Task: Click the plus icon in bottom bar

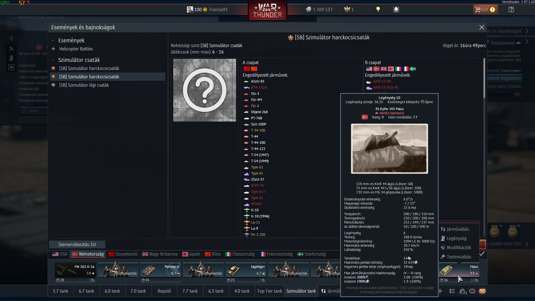Action: point(441,291)
